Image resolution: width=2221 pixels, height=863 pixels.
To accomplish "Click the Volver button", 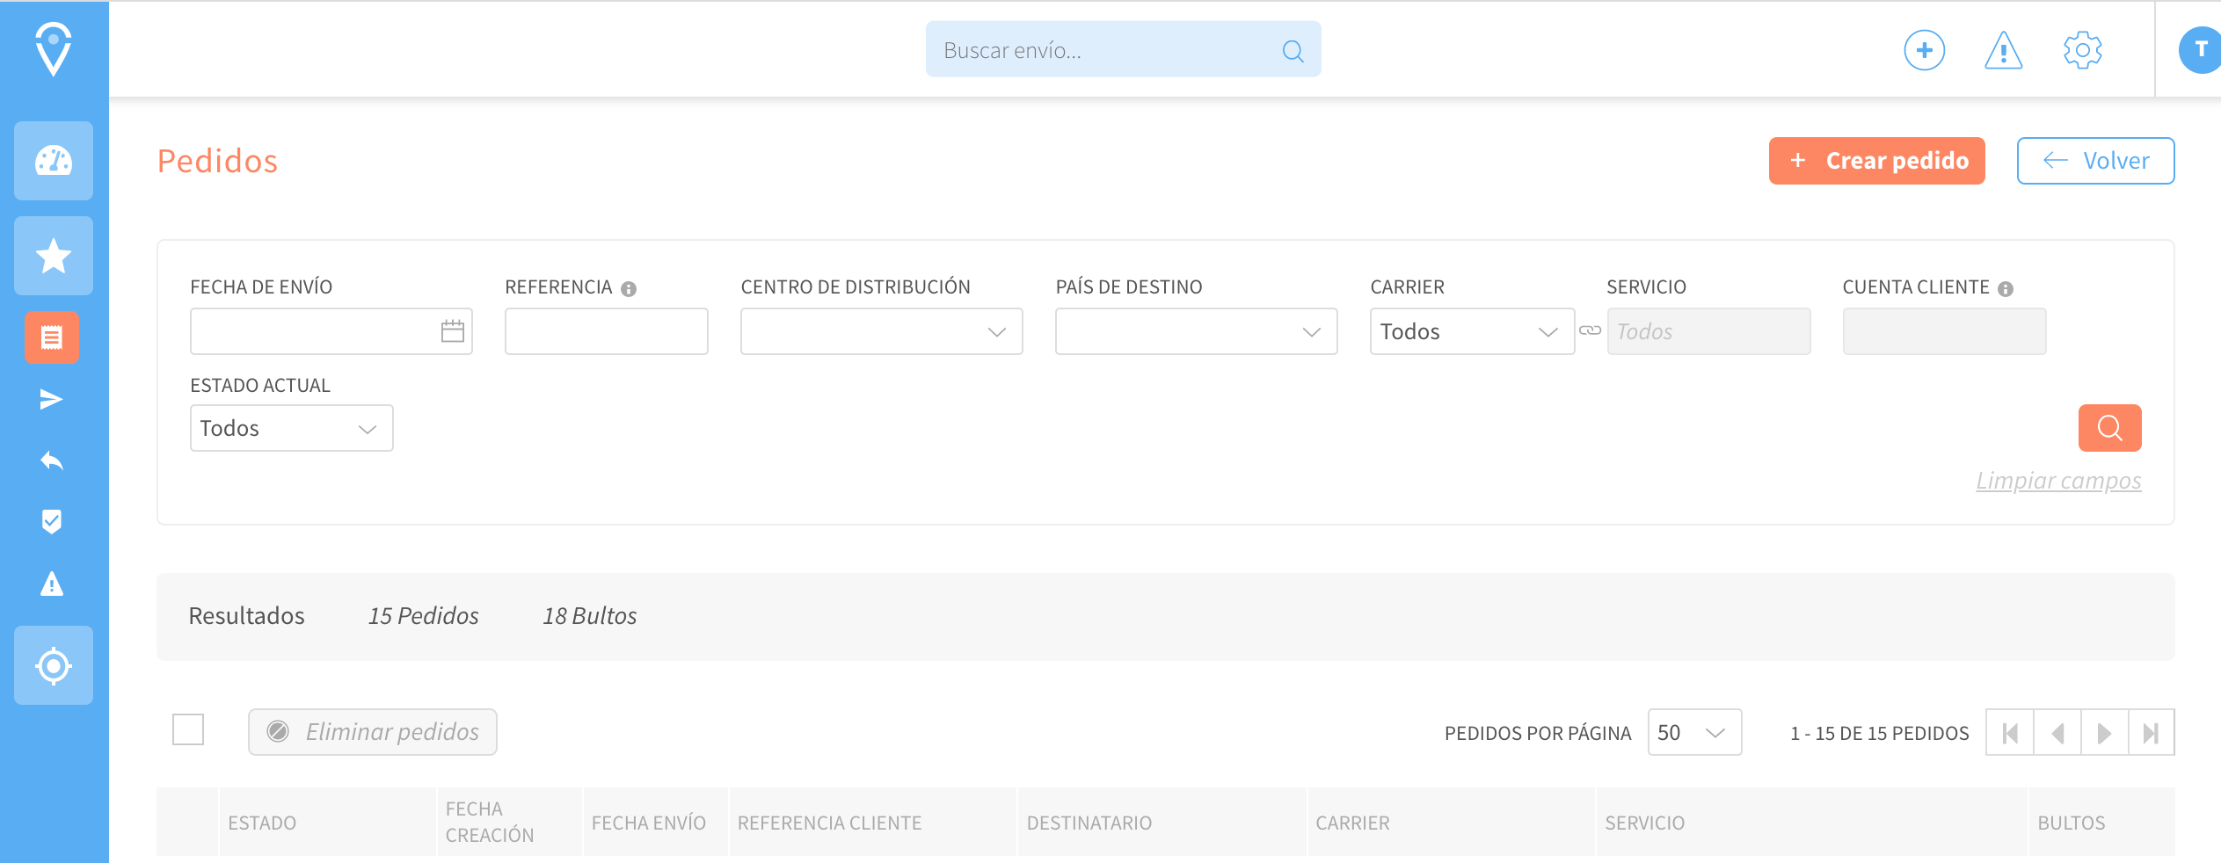I will pyautogui.click(x=2095, y=161).
